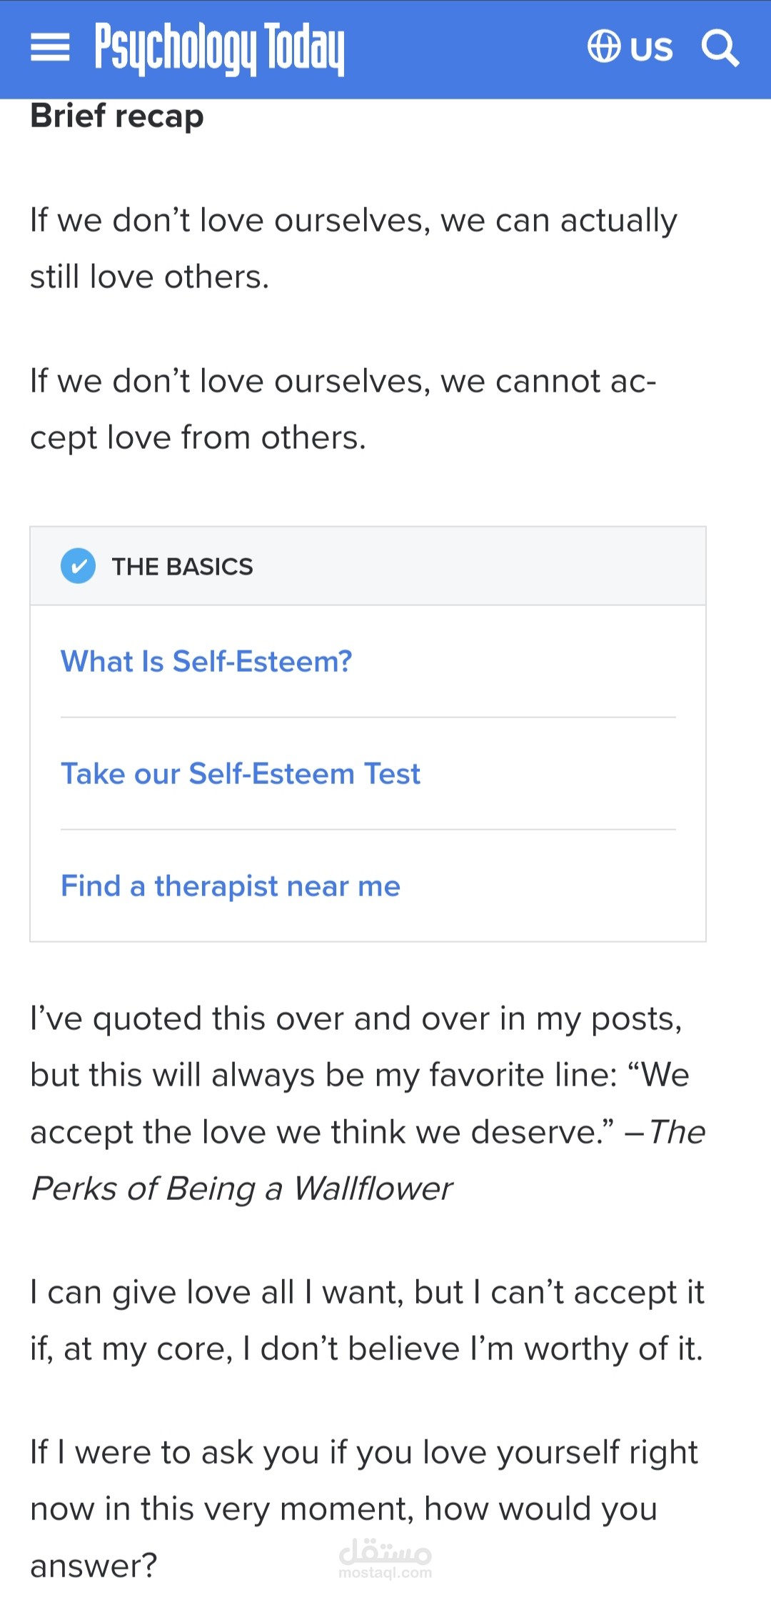771x1613 pixels.
Task: Click the mostaql.com watermark text
Action: pyautogui.click(x=385, y=1573)
